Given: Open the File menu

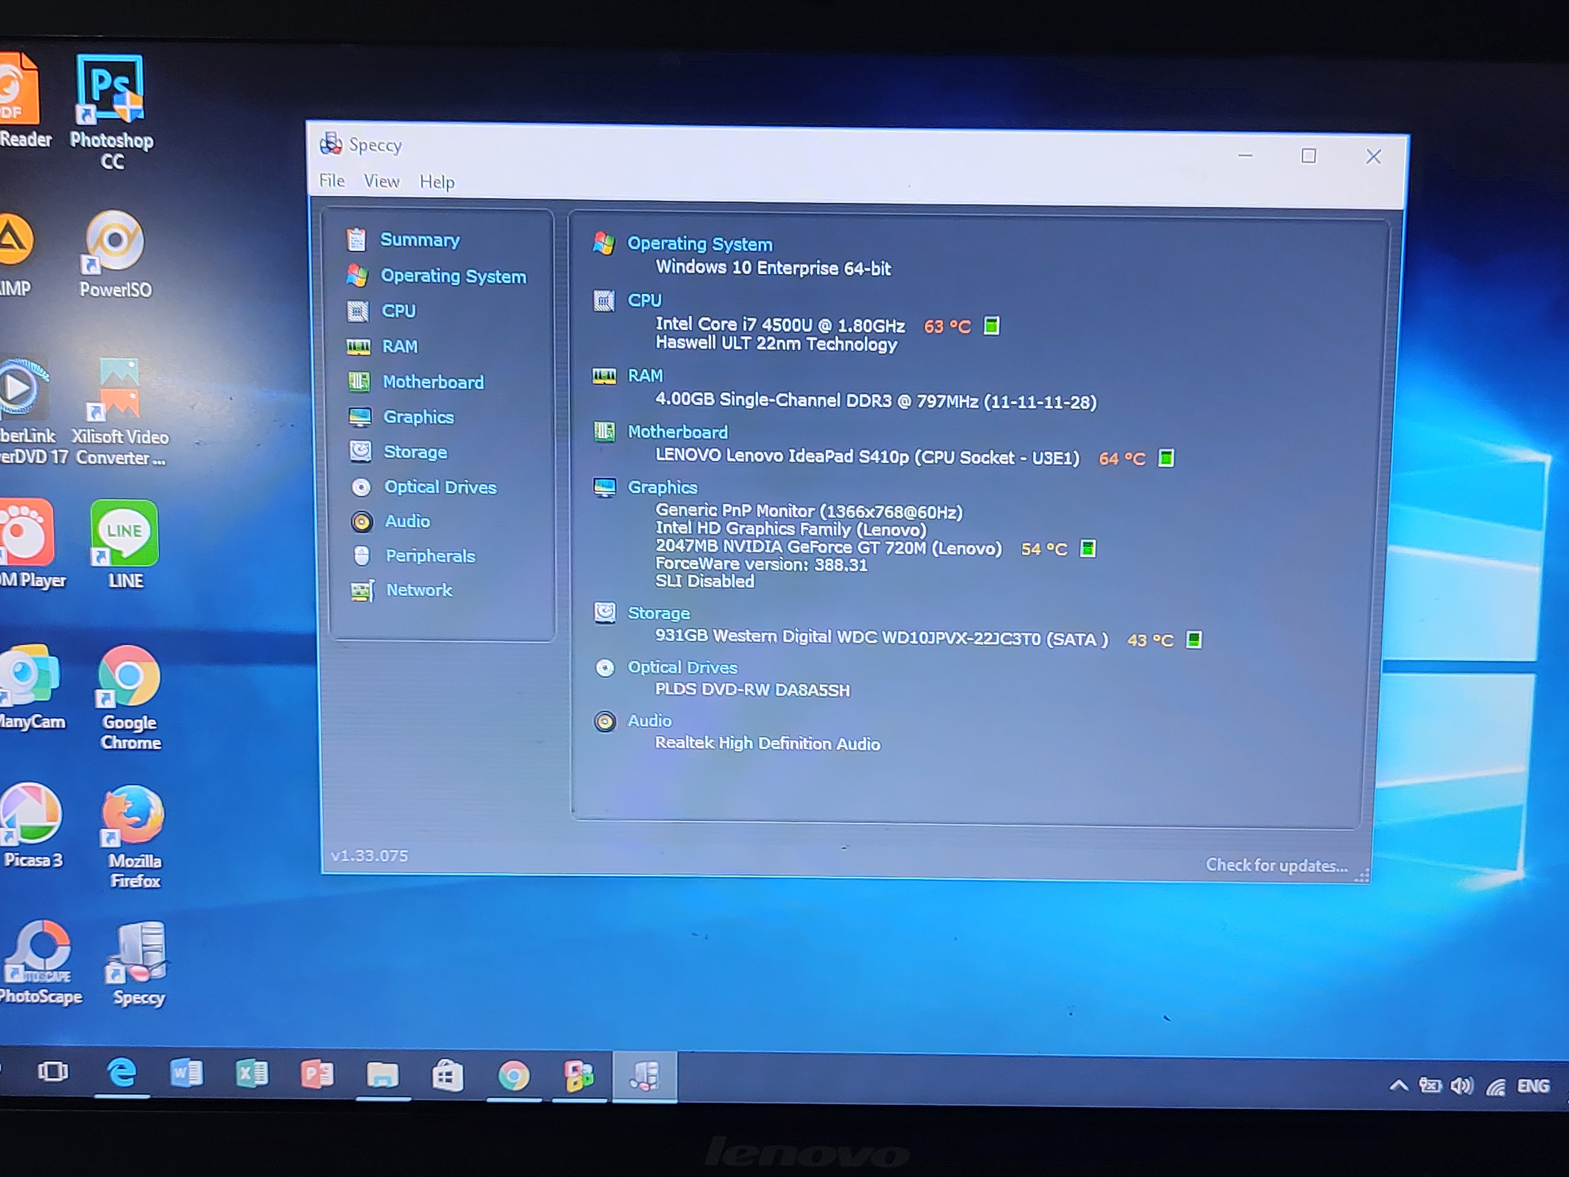Looking at the screenshot, I should 332,180.
